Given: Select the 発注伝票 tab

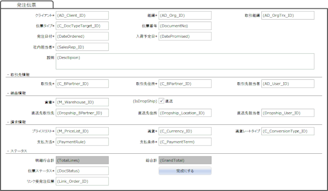Looking at the screenshot, I should [x=26, y=5].
